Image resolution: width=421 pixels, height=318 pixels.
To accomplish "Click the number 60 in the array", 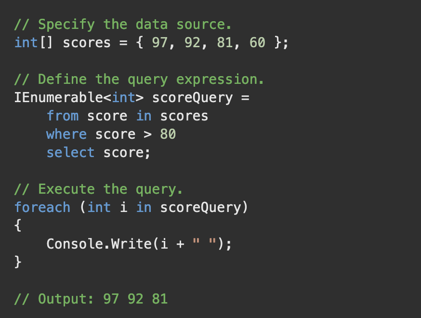I will (257, 43).
